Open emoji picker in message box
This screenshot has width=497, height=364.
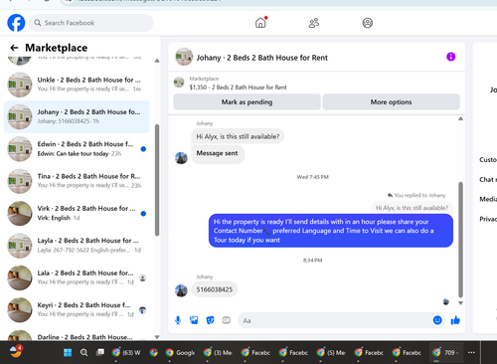tap(437, 320)
